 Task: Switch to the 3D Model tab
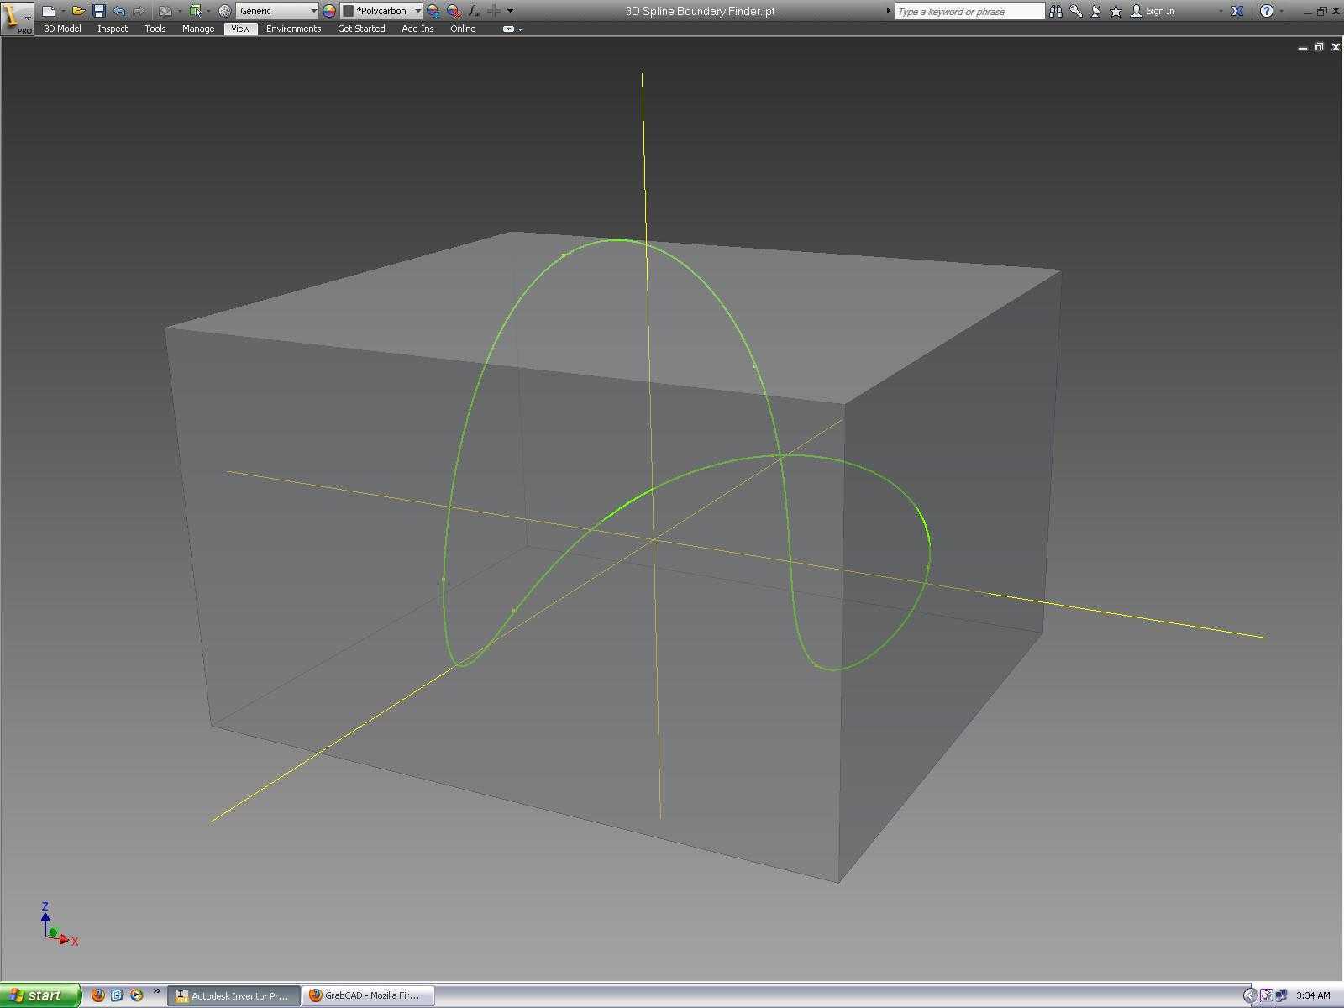(62, 29)
